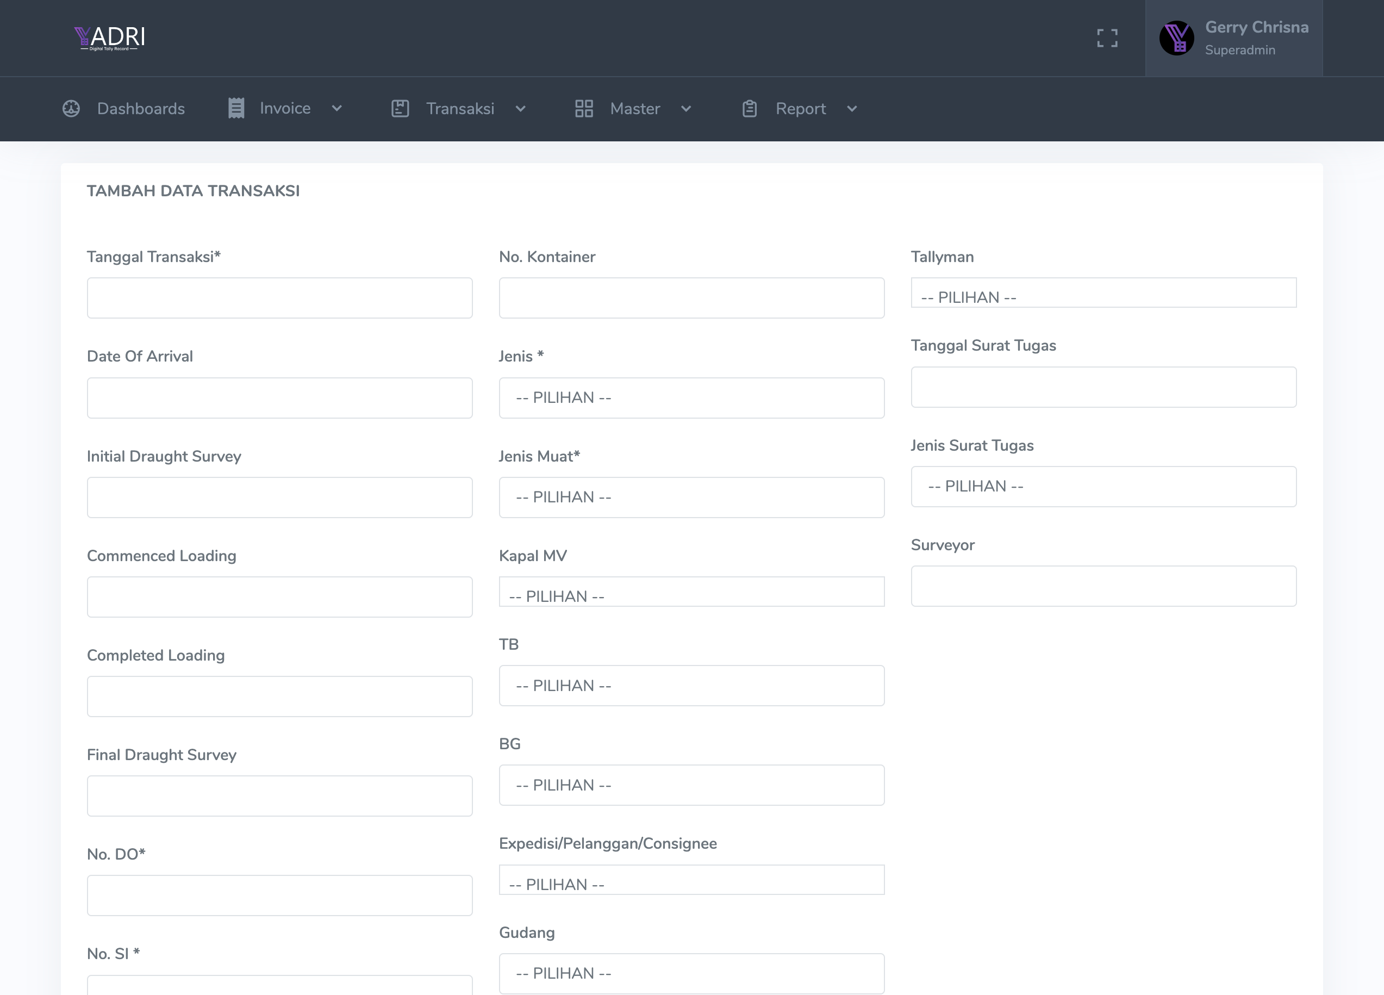Click the Master grid icon
Viewport: 1384px width, 995px height.
coord(584,109)
